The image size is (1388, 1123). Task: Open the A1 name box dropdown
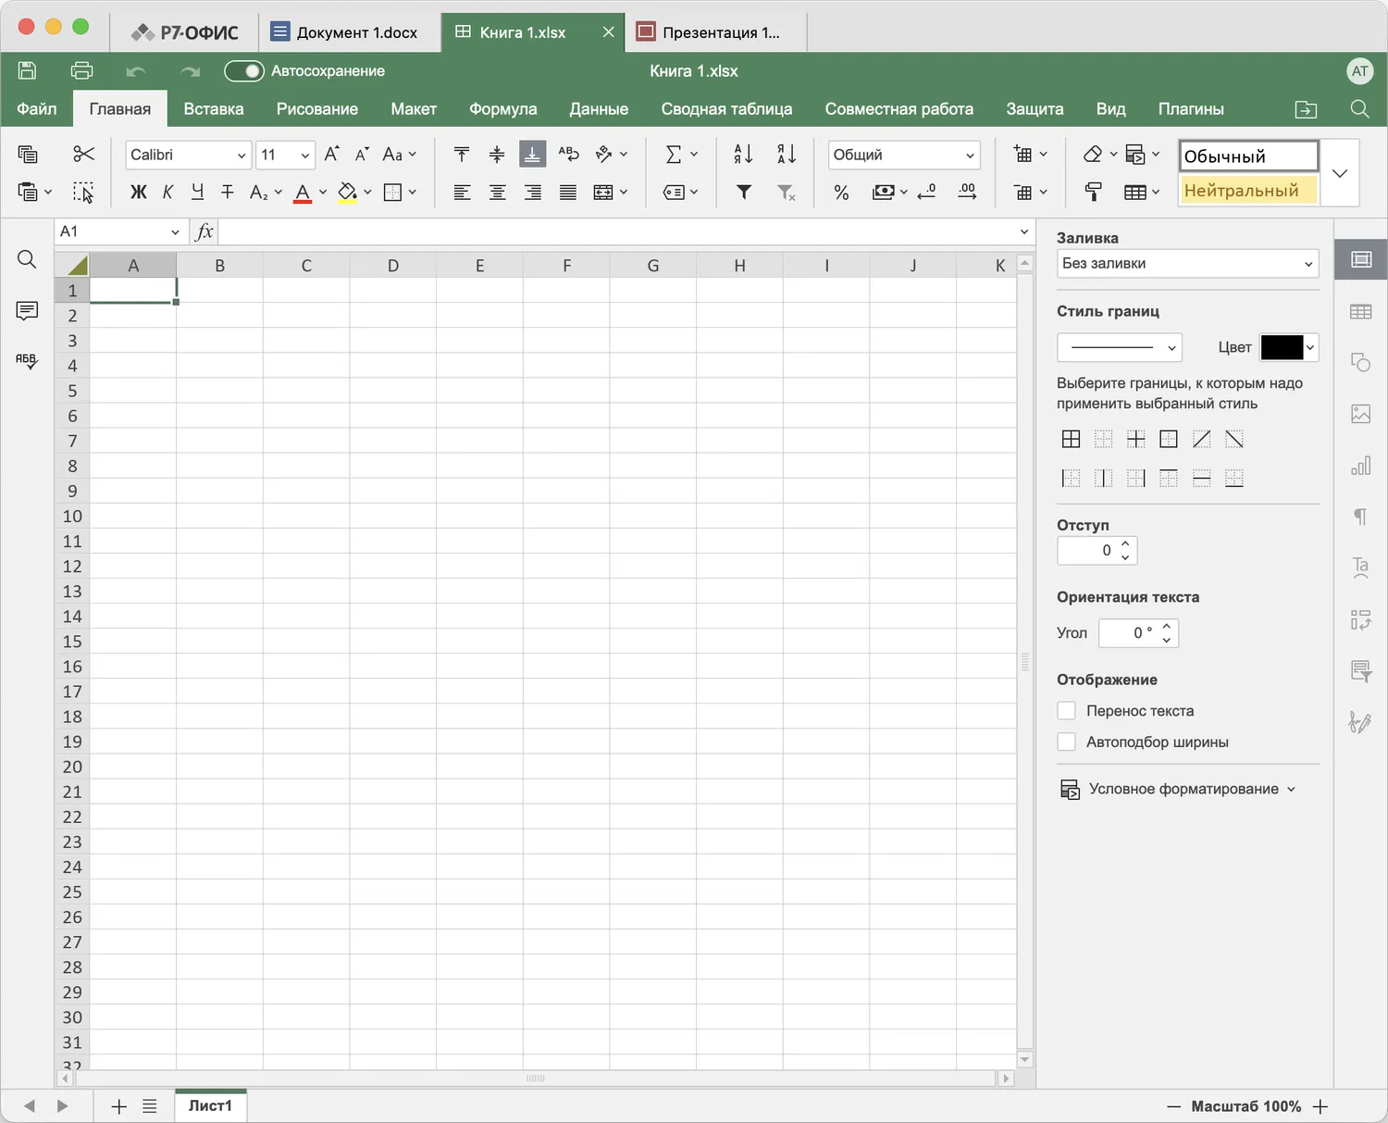(175, 231)
